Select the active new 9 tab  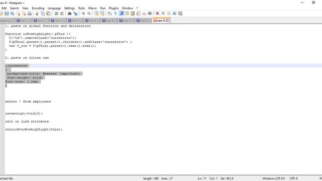pyautogui.click(x=161, y=21)
